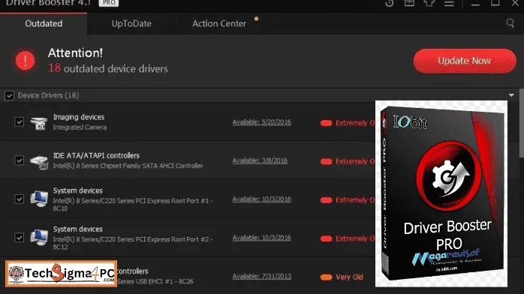This screenshot has height=294, width=524.
Task: Click the Integrated Camera device name
Action: pos(80,127)
